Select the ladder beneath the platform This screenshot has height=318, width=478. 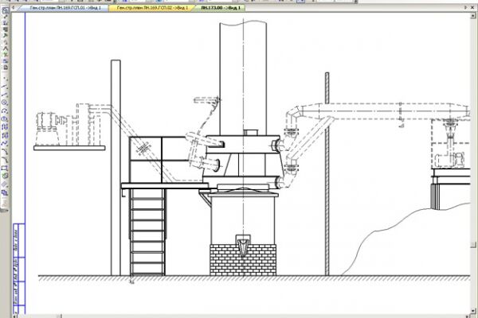coord(148,232)
